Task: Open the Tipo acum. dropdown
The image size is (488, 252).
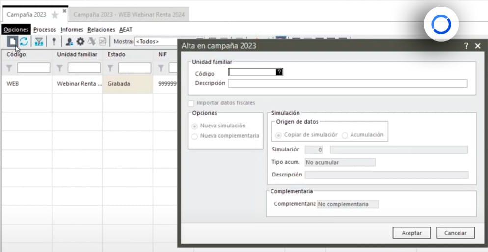Action: [x=340, y=162]
